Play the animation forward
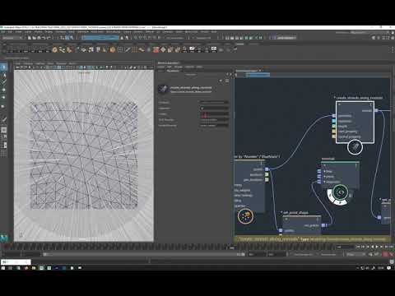 pos(377,247)
